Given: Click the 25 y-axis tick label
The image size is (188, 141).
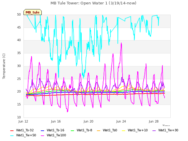Looking at the screenshot, I should pos(19,79).
